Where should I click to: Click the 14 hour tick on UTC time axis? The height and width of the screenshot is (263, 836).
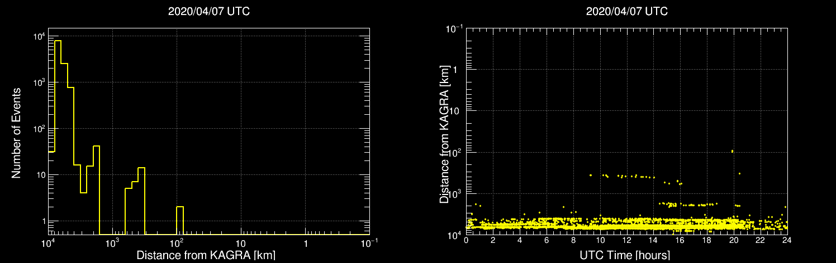click(653, 241)
